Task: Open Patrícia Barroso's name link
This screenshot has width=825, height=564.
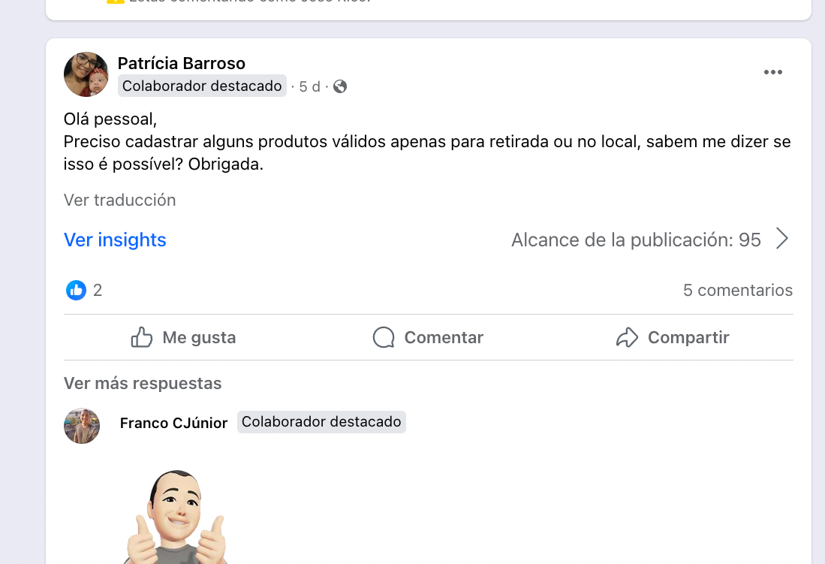Action: pos(182,63)
